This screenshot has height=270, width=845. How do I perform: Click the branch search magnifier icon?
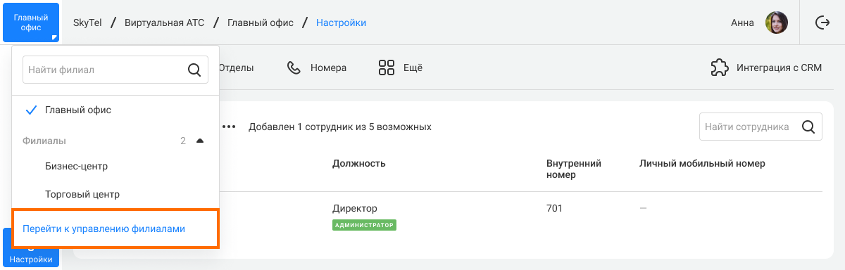tap(194, 70)
